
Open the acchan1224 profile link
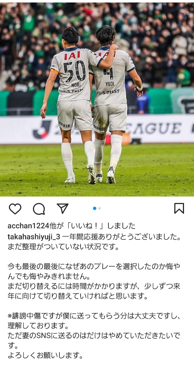point(29,226)
